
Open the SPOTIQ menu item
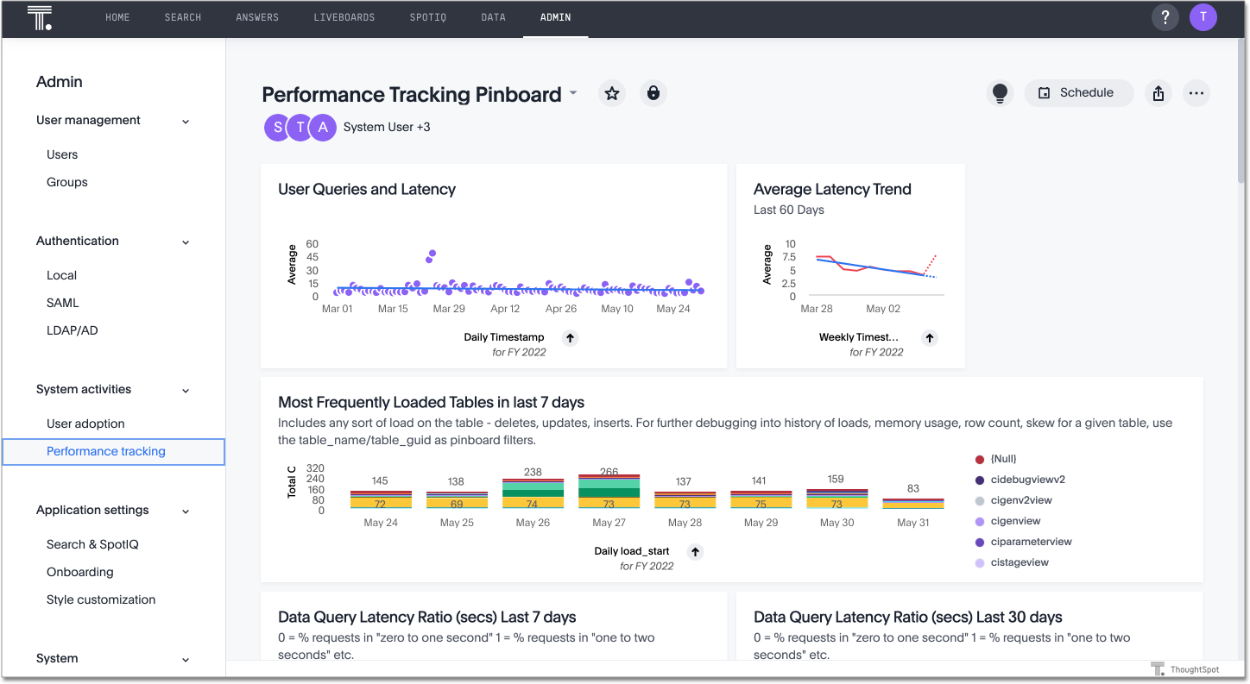(427, 16)
